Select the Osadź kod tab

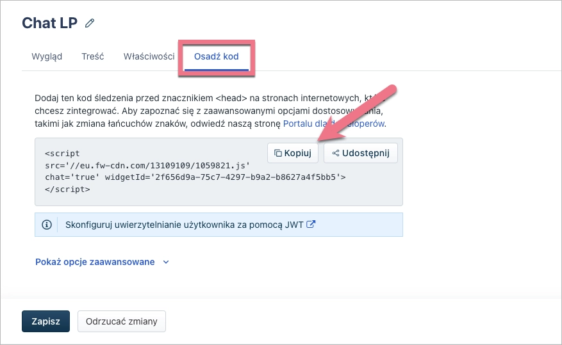coord(217,56)
